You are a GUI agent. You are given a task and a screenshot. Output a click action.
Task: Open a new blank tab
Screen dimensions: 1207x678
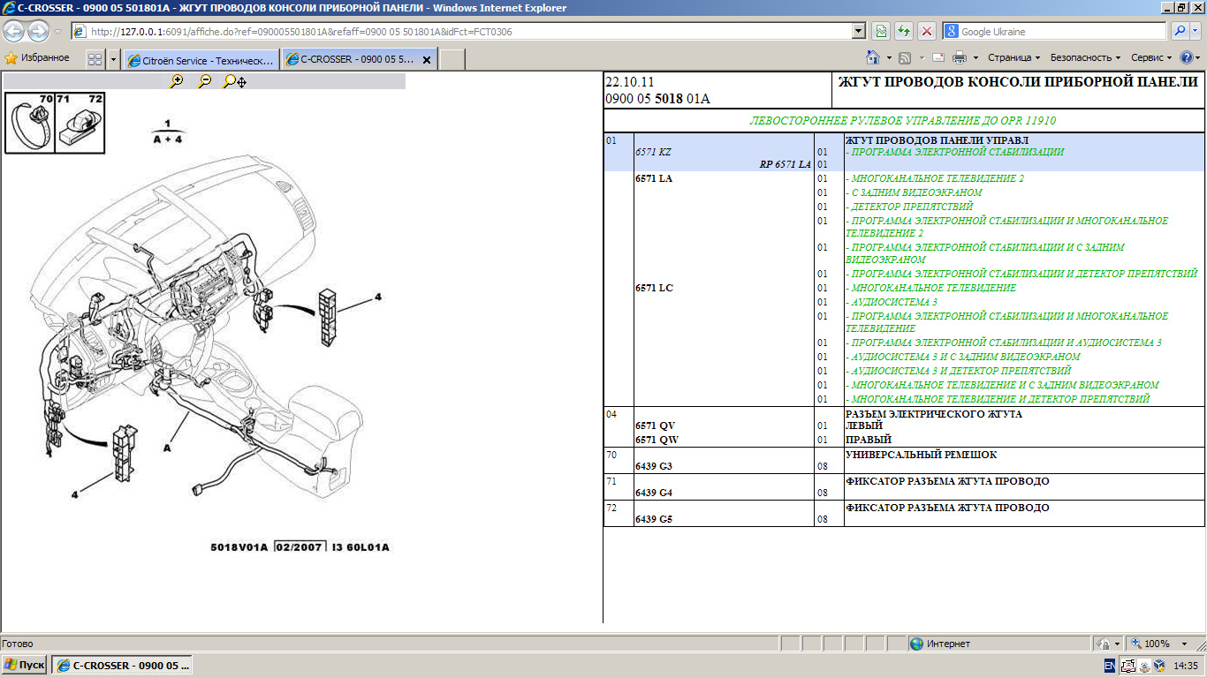point(452,60)
